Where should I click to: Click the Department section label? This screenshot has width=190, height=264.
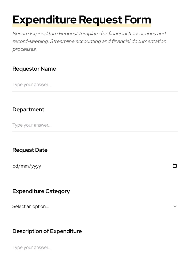tap(28, 110)
